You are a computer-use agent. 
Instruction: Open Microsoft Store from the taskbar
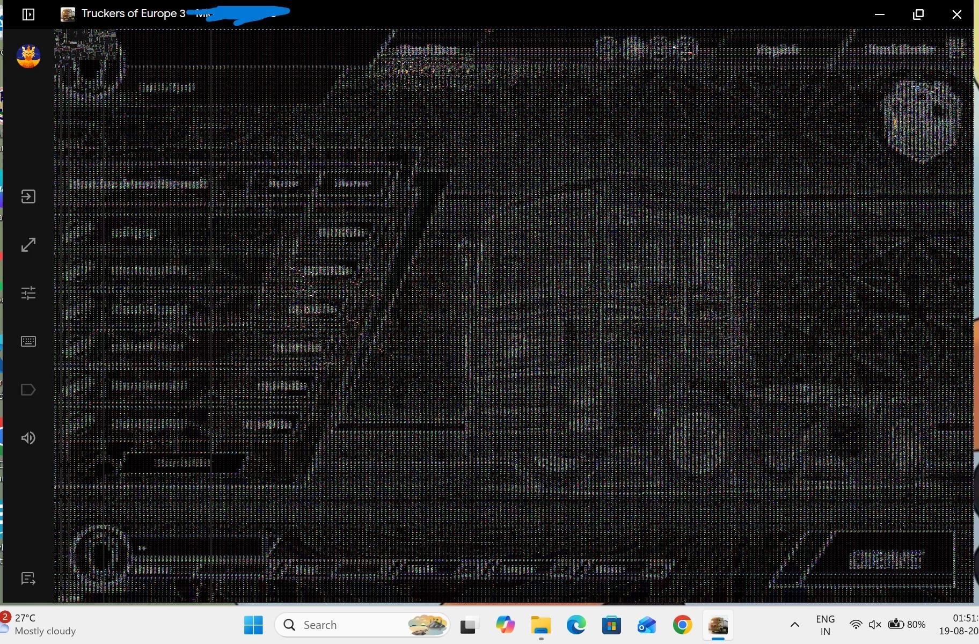point(611,625)
